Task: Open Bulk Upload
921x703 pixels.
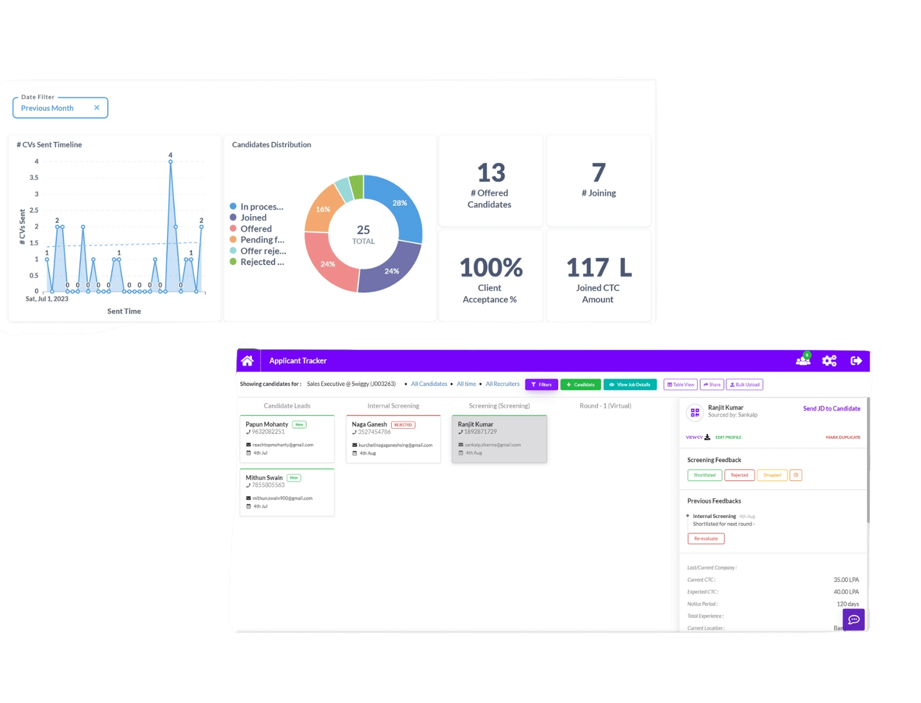Action: tap(745, 385)
